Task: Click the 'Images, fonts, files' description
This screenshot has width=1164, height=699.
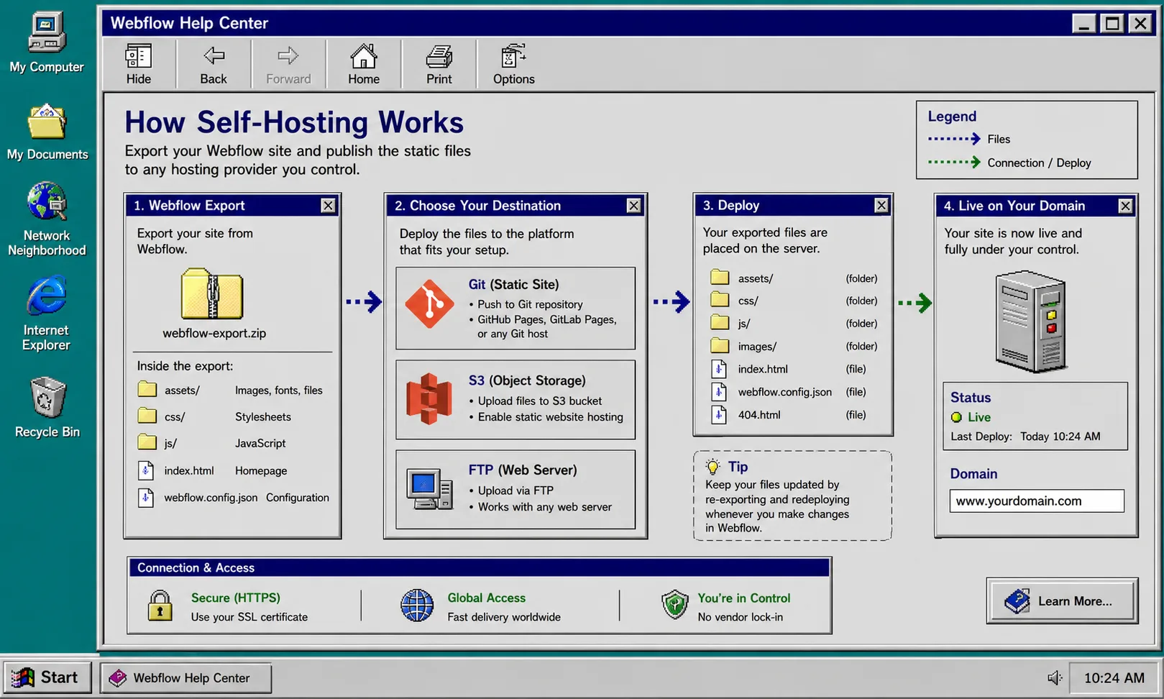Action: (x=279, y=390)
